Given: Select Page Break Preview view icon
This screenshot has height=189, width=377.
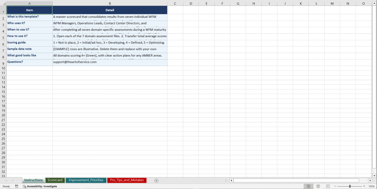Looking at the screenshot, I should click(x=328, y=186).
